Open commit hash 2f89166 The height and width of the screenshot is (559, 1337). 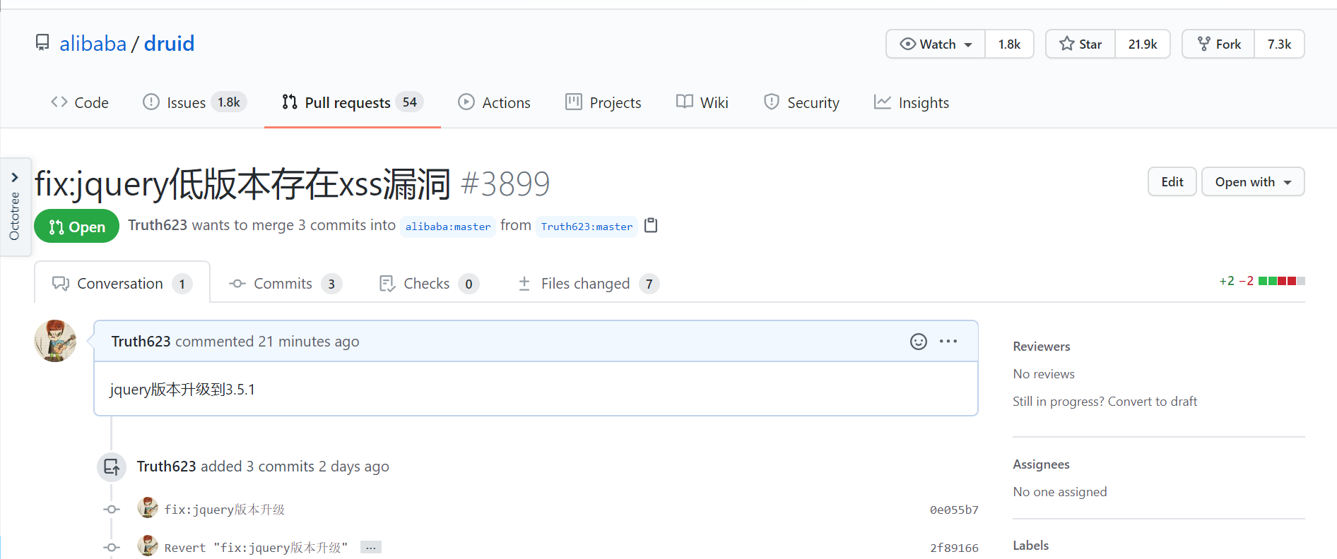[x=954, y=548]
